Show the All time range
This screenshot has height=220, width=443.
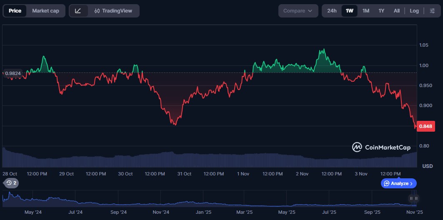click(396, 11)
